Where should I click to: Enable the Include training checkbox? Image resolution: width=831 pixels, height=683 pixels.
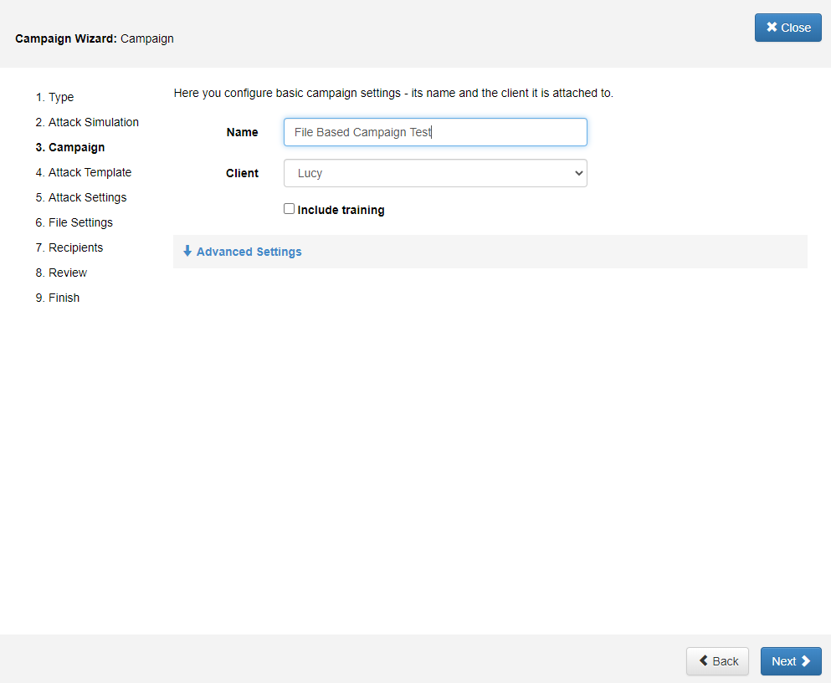[x=289, y=209]
